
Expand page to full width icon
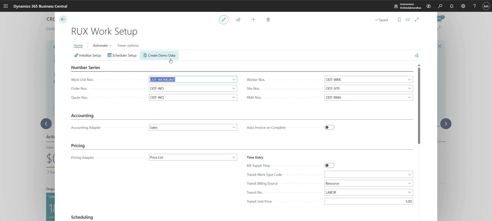click(x=417, y=20)
